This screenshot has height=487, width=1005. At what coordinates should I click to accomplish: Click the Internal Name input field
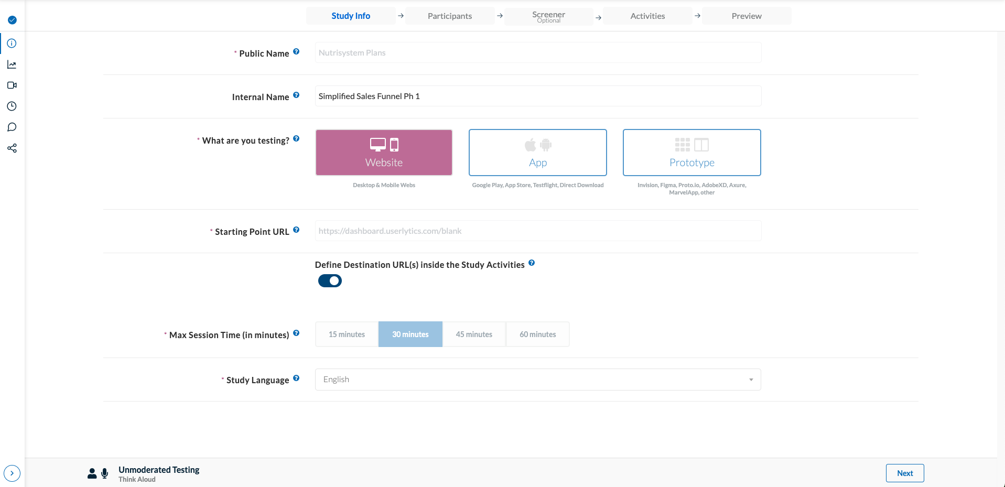point(538,96)
